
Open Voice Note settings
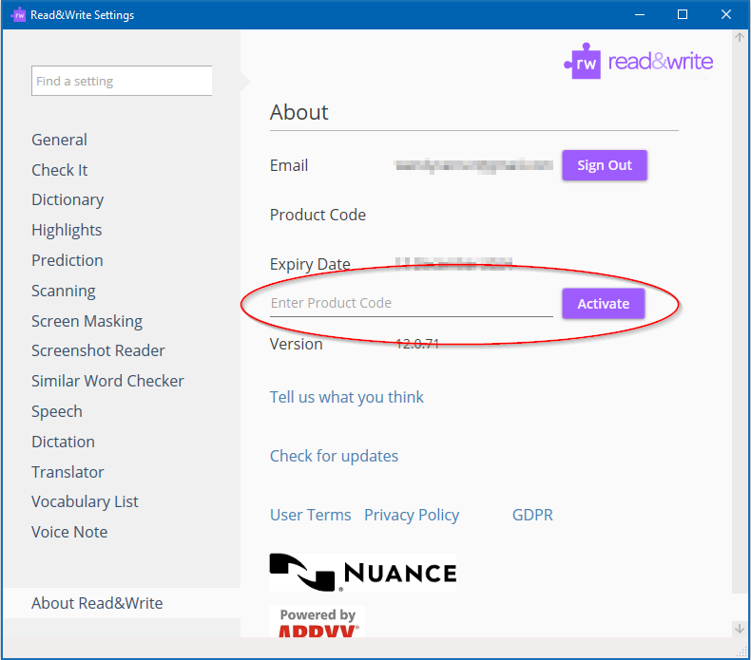point(69,532)
